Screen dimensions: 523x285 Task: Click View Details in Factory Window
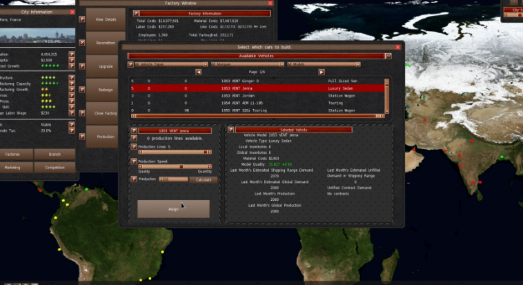[x=106, y=19]
